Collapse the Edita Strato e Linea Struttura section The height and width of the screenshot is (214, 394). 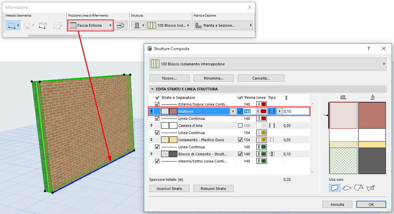click(x=152, y=89)
